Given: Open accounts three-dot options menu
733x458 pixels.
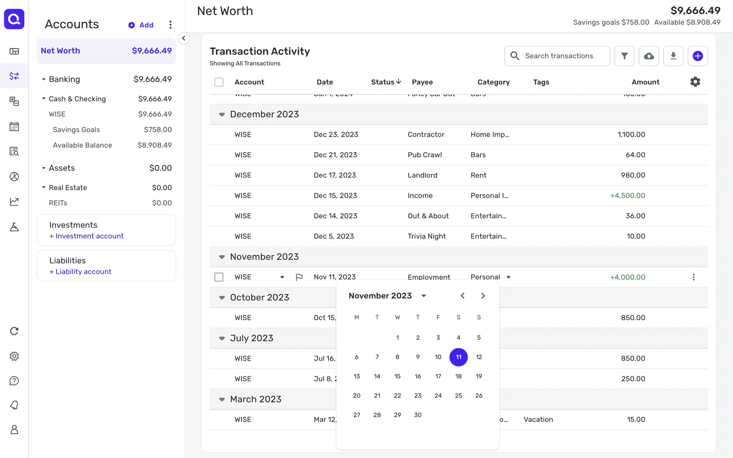Looking at the screenshot, I should point(170,25).
